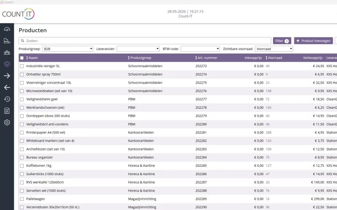
Task: Click product name Archiefdozen (set van 10)
Action: click(45, 149)
